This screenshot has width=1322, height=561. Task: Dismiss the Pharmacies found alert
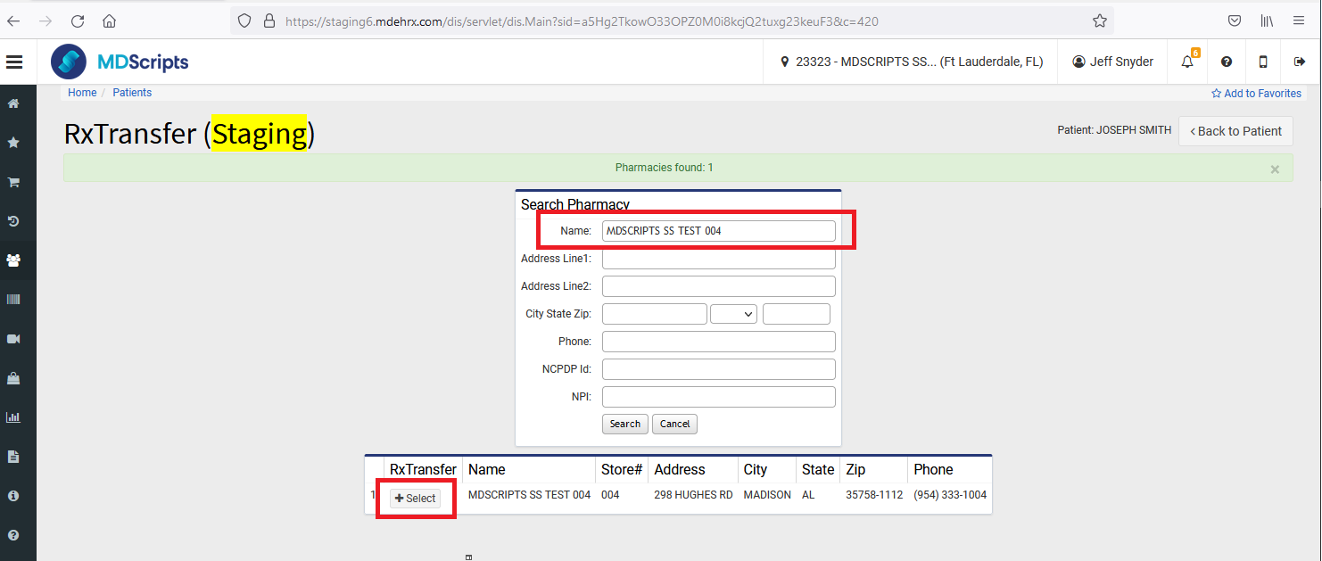pyautogui.click(x=1275, y=169)
